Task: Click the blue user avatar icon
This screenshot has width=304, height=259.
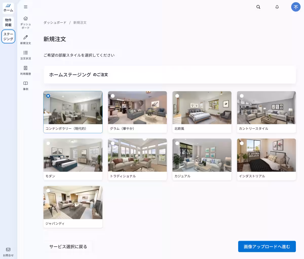Action: 296,7
